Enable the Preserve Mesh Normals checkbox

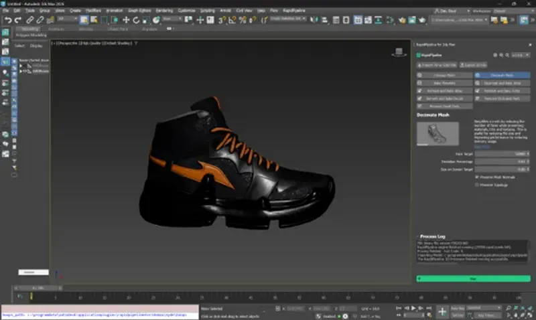pyautogui.click(x=476, y=177)
